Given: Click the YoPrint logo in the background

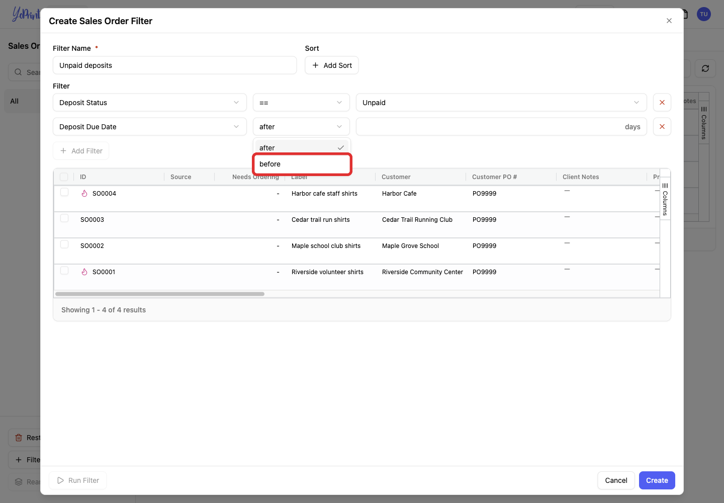Looking at the screenshot, I should pos(26,14).
